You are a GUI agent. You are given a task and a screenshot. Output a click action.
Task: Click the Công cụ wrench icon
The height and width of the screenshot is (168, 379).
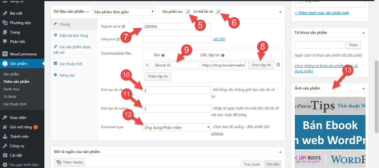pos(5,146)
